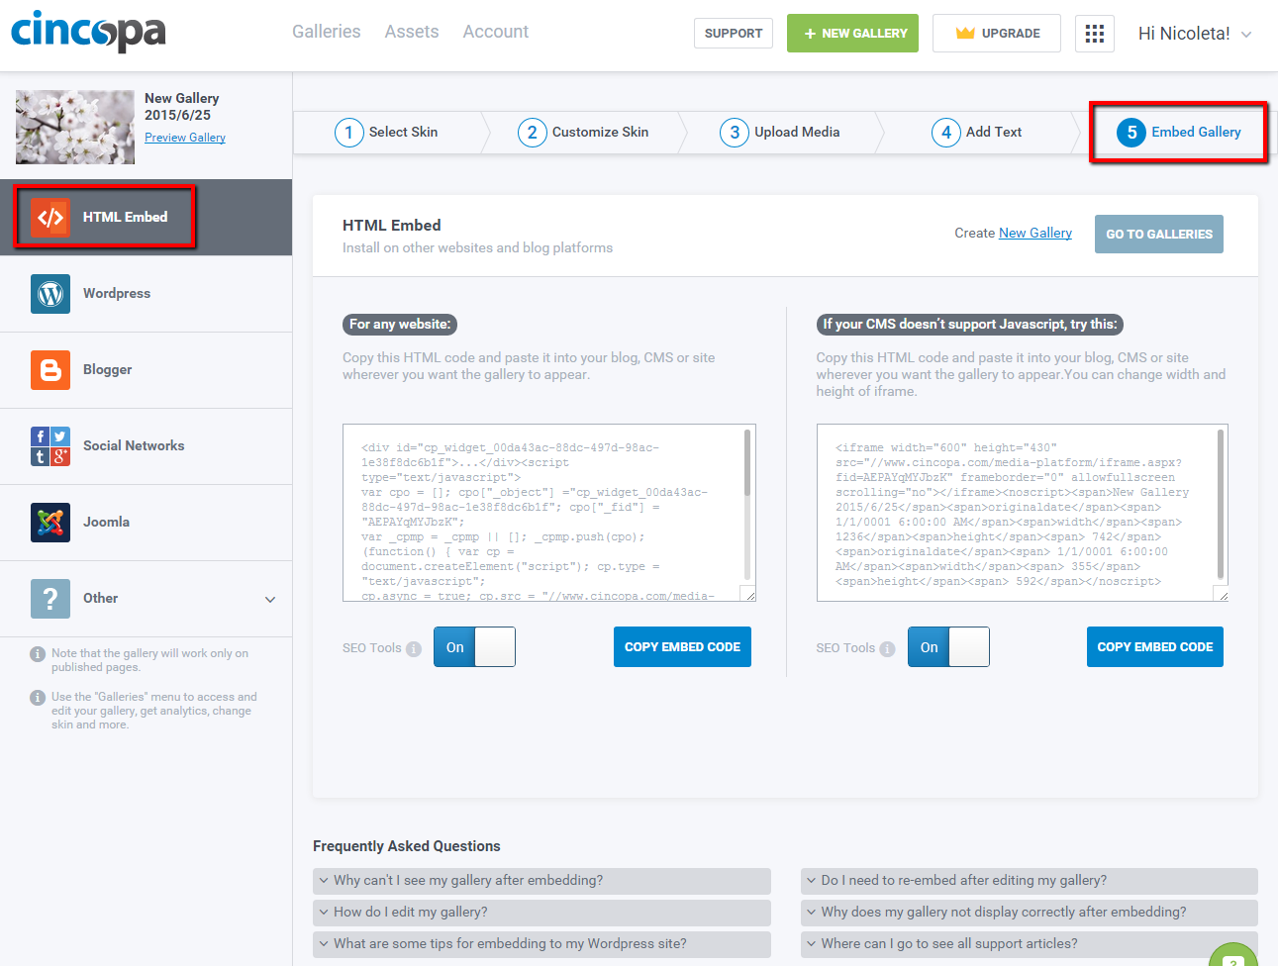Copy embed code for any website
The image size is (1278, 966).
coord(682,647)
